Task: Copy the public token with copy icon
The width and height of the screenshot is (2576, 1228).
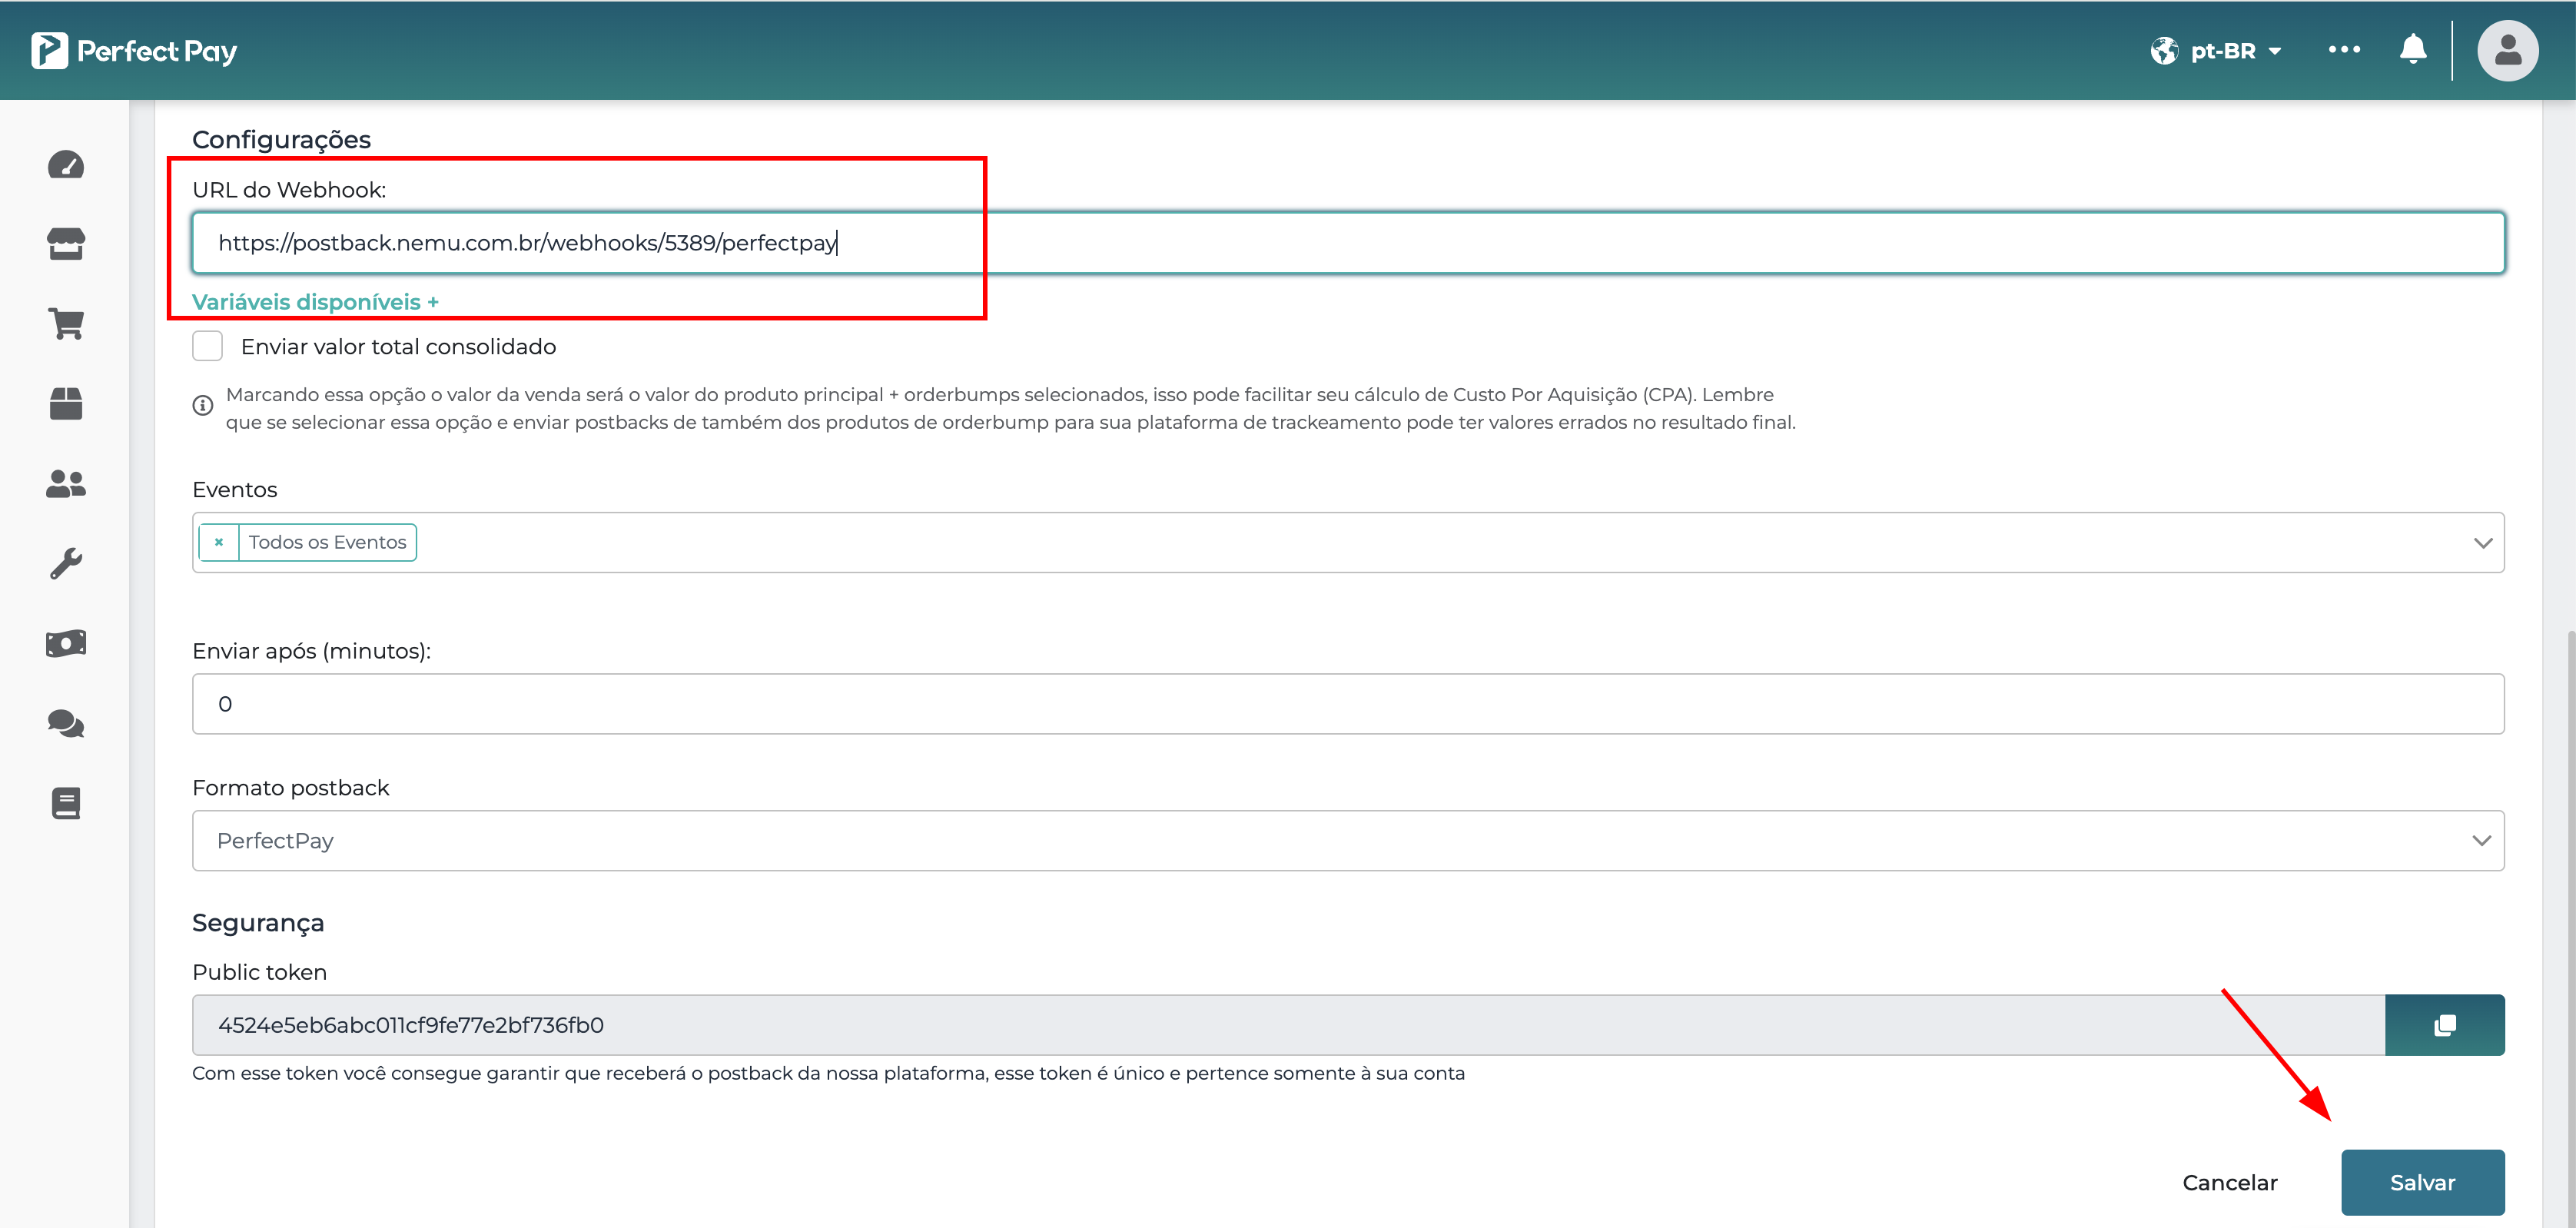Action: (2444, 1025)
